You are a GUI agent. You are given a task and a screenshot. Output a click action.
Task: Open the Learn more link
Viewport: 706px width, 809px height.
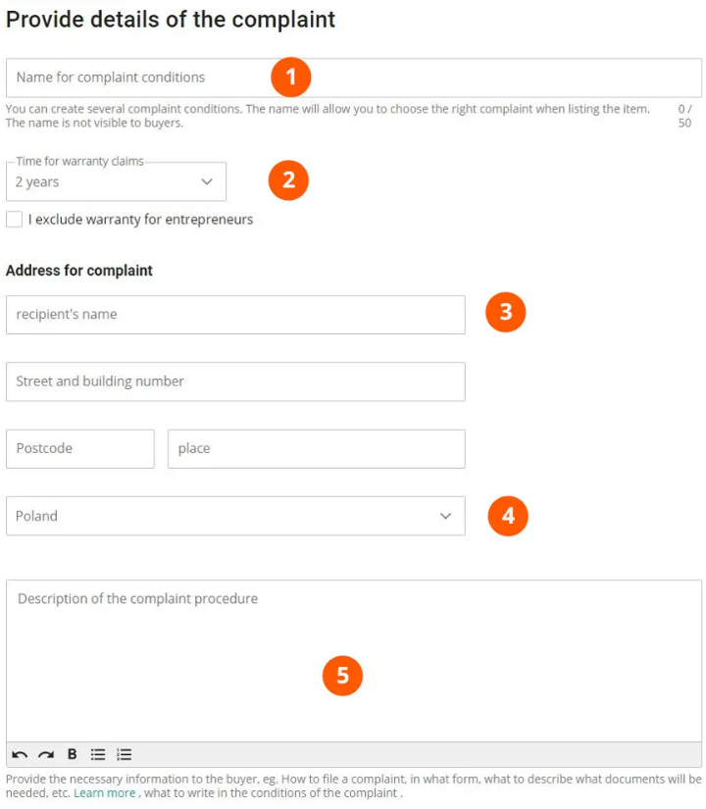(104, 793)
